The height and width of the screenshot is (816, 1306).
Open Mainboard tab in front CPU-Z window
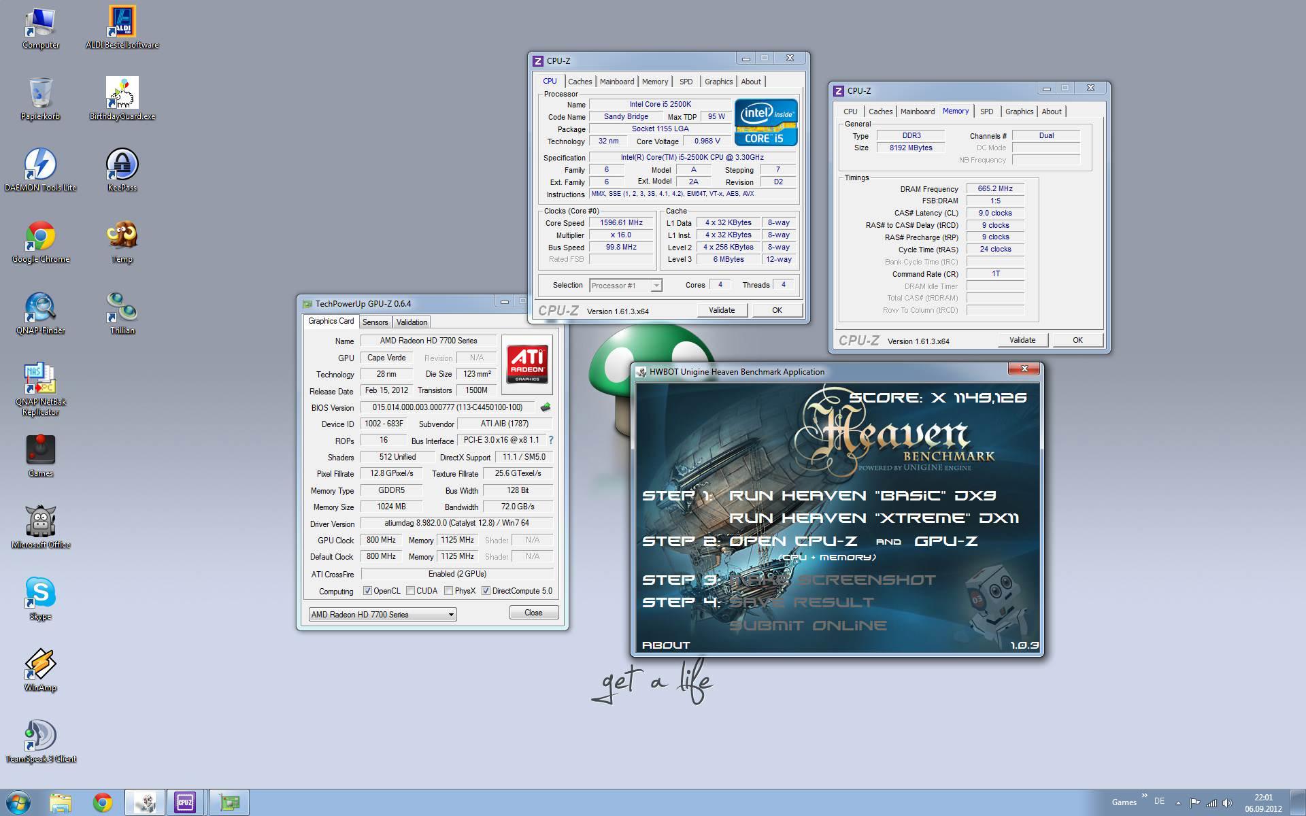pos(617,82)
